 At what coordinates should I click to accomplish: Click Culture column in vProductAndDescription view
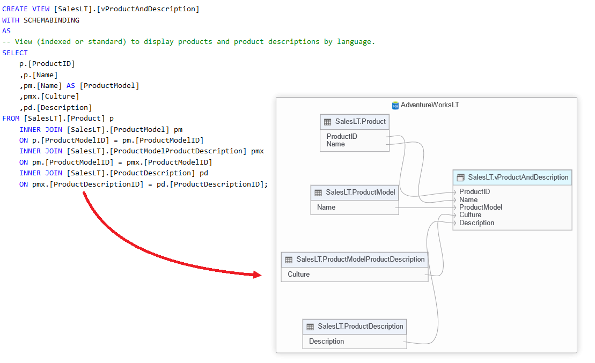coord(470,215)
